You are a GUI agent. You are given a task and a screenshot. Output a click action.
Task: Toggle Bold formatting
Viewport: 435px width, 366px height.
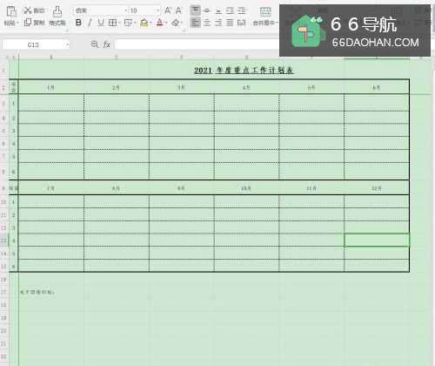78,23
